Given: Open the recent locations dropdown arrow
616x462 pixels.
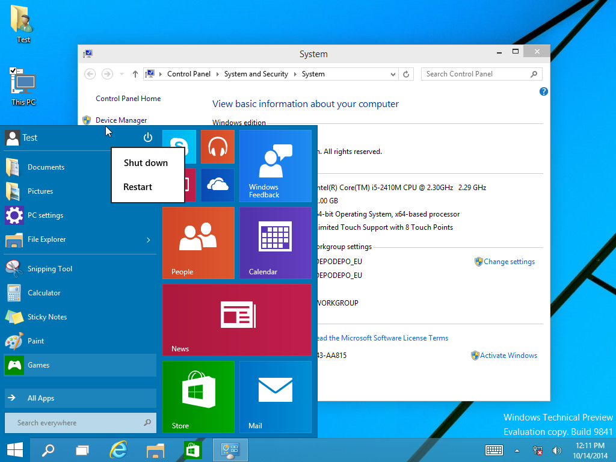Looking at the screenshot, I should tap(122, 74).
